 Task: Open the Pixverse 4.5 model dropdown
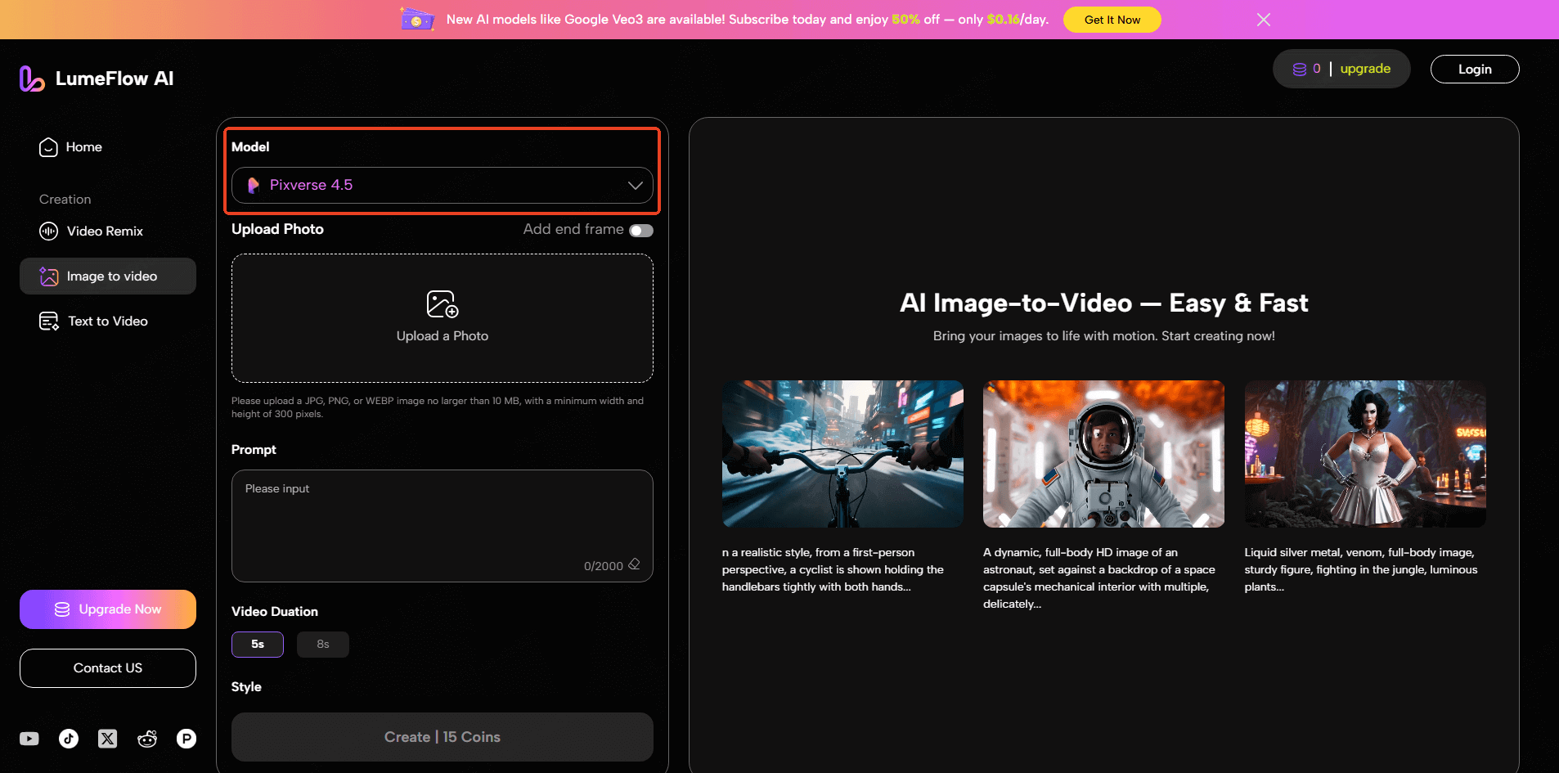[x=442, y=185]
